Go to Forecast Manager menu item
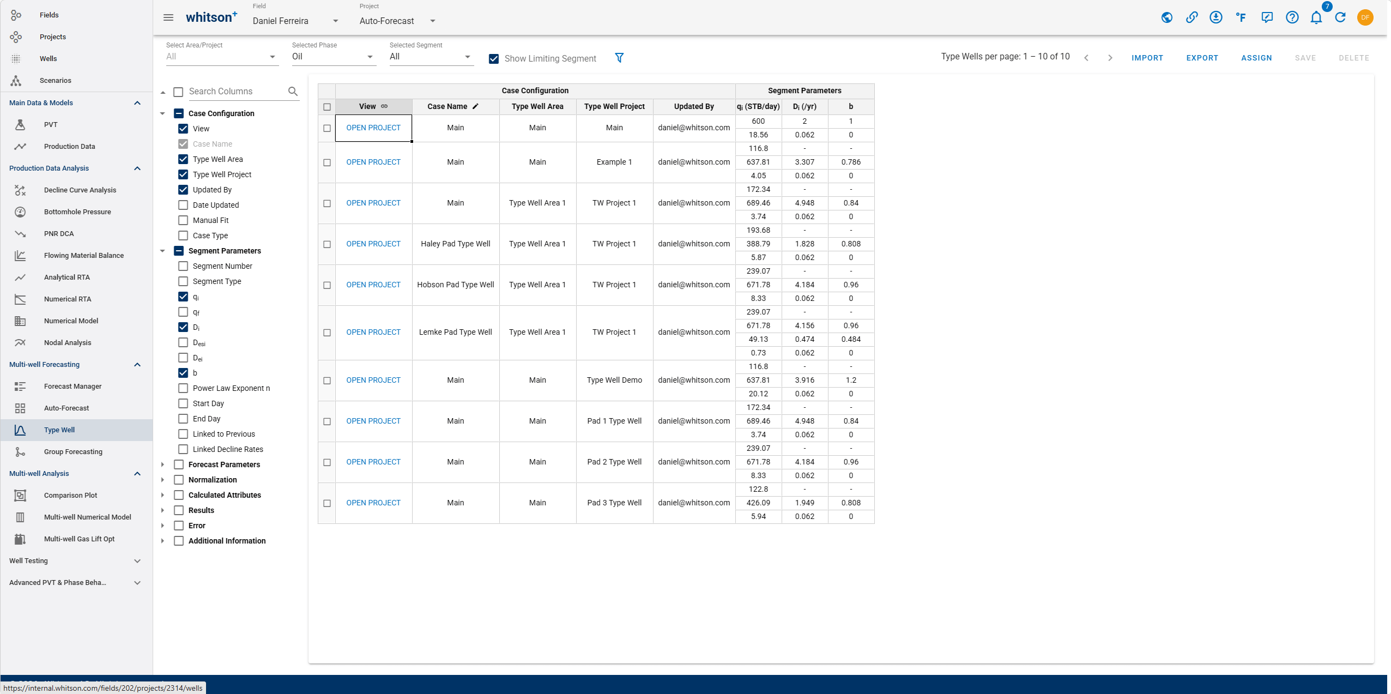 coord(72,387)
